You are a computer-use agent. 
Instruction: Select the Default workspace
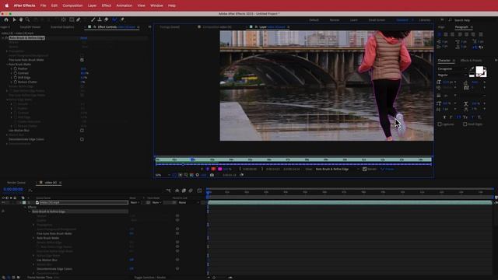click(x=314, y=20)
